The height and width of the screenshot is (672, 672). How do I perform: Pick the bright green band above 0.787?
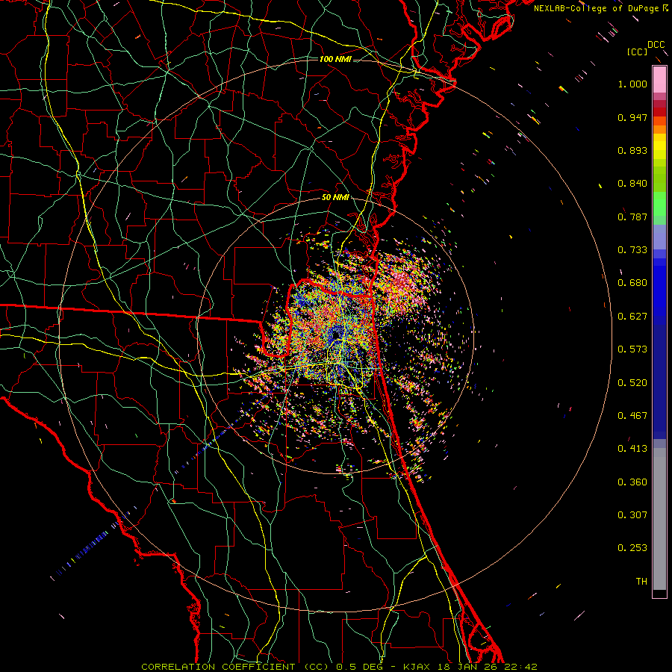(659, 204)
